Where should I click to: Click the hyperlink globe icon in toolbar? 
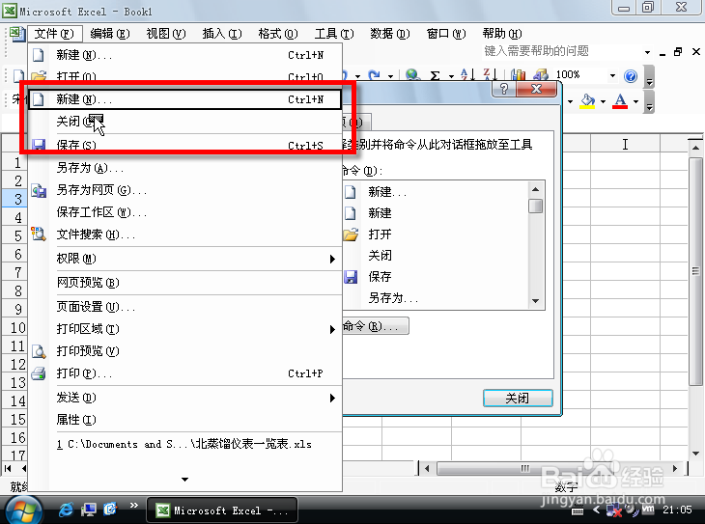pos(412,75)
